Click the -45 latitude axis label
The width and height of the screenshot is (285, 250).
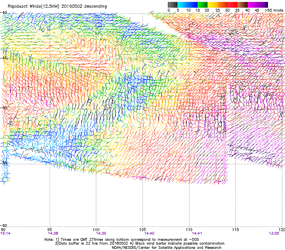coord(3,58)
